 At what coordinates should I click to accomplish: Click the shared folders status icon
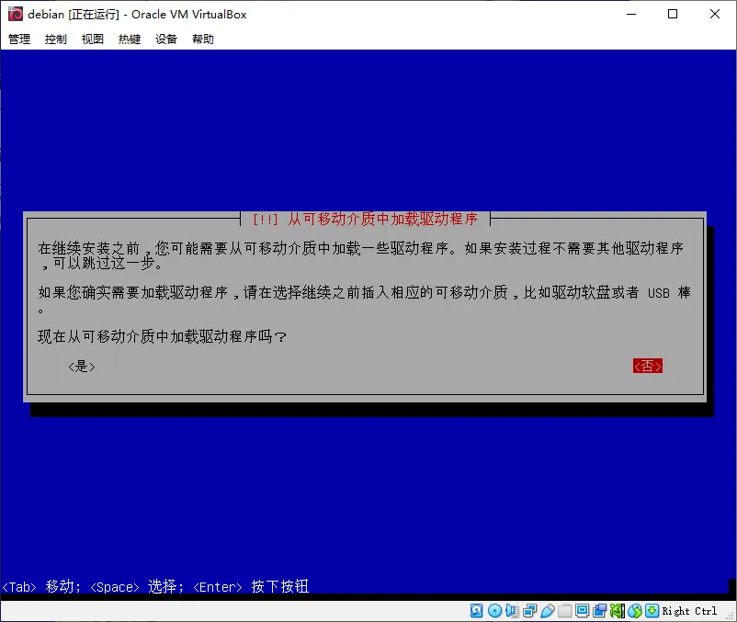click(564, 611)
